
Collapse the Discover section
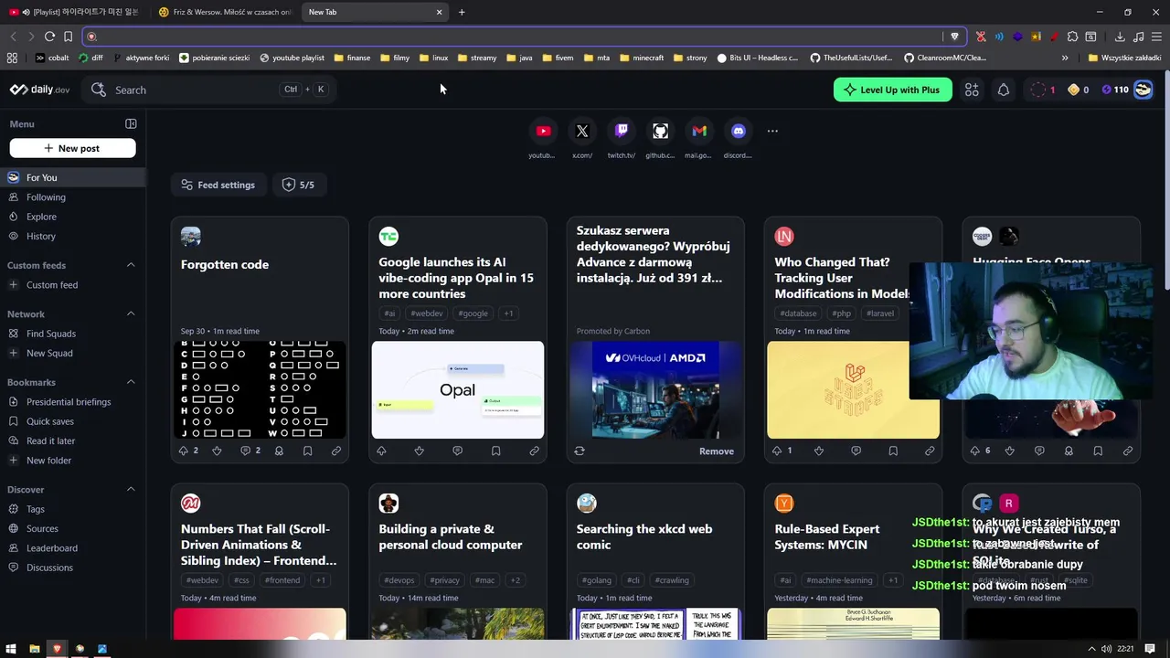(131, 489)
